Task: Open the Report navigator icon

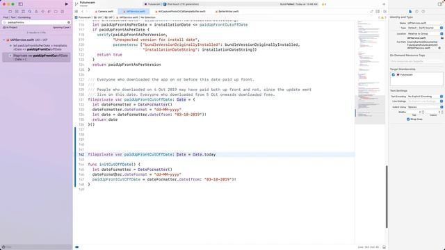Action: point(63,12)
